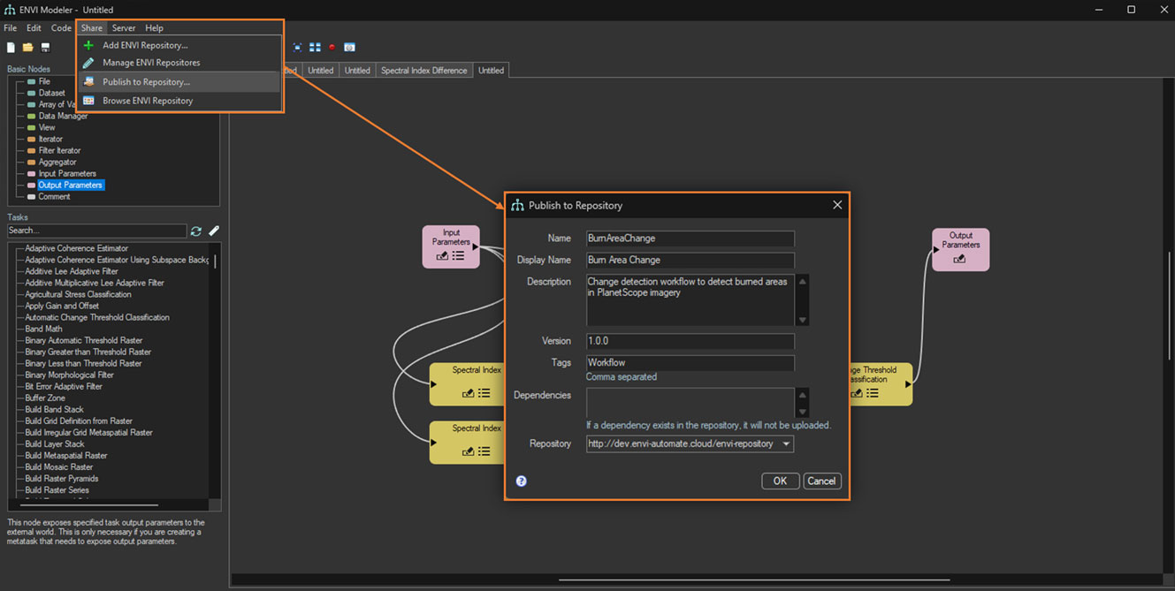
Task: Click edit icon on Output Parameters node
Action: click(x=959, y=259)
